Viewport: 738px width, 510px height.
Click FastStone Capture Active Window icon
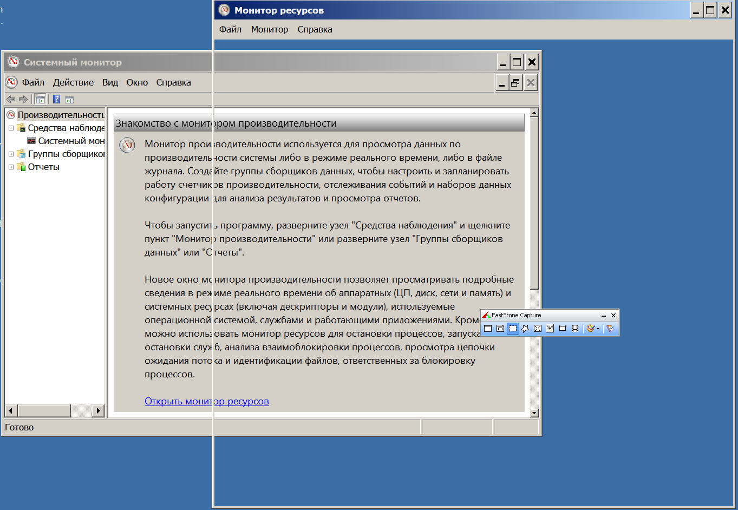pos(488,329)
